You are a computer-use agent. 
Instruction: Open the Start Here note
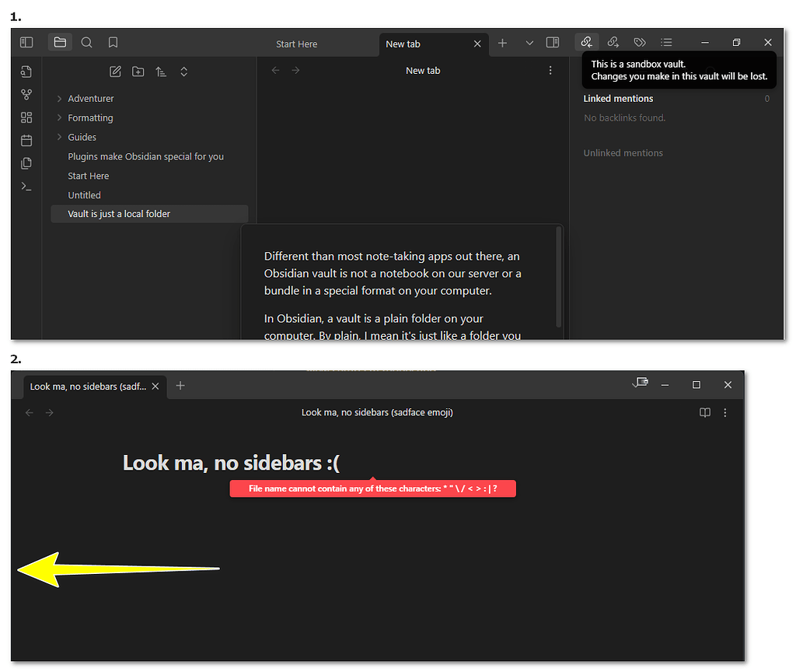click(x=88, y=175)
